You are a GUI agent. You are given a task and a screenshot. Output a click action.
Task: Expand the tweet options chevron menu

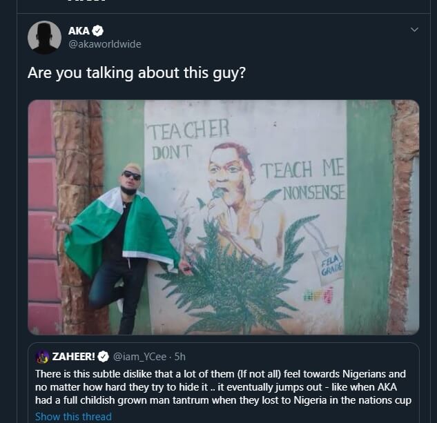[x=414, y=30]
